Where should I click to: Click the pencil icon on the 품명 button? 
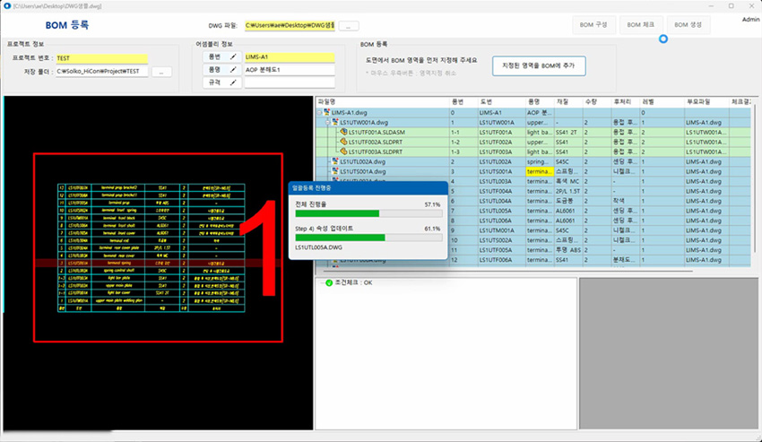(233, 70)
